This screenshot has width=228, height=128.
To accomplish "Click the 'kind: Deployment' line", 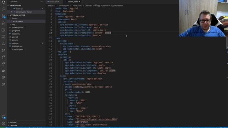I will tap(65, 11).
